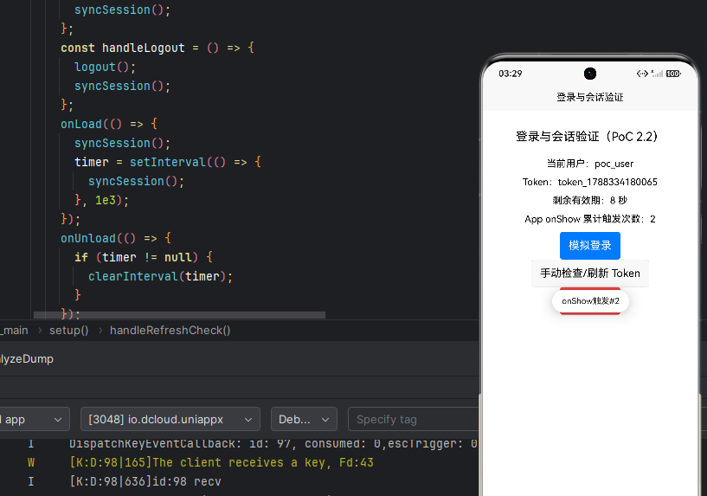Image resolution: width=707 pixels, height=496 pixels.
Task: Tap the 登录与会话验证 navigation bar title
Action: pos(590,98)
